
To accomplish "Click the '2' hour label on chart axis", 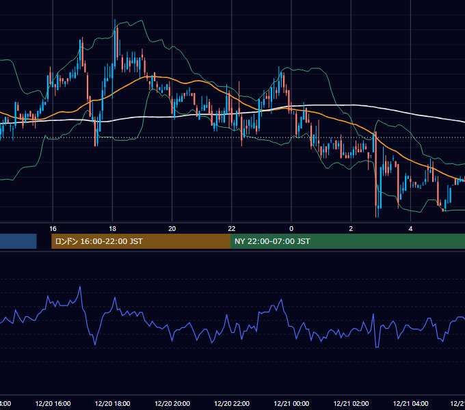I will click(x=351, y=229).
